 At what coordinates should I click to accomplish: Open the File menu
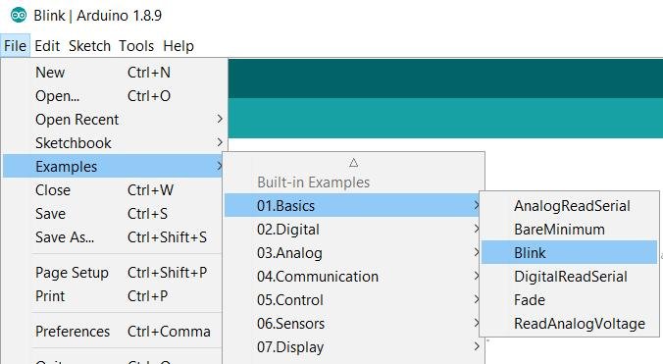pos(16,46)
